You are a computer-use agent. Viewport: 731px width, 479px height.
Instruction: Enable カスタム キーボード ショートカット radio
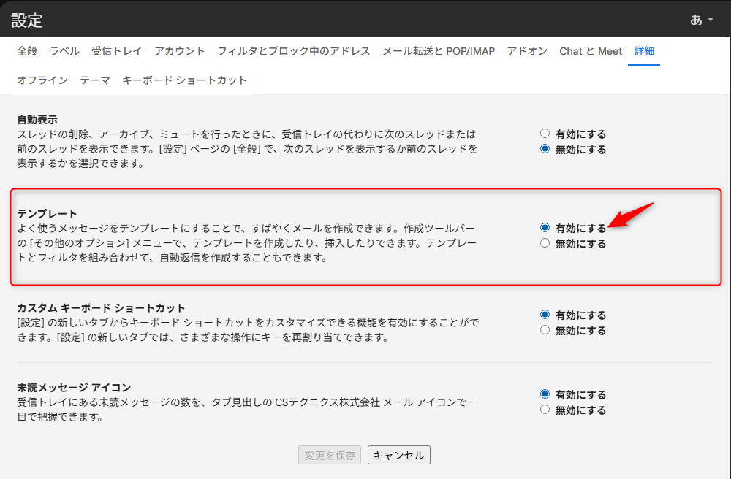(x=545, y=315)
